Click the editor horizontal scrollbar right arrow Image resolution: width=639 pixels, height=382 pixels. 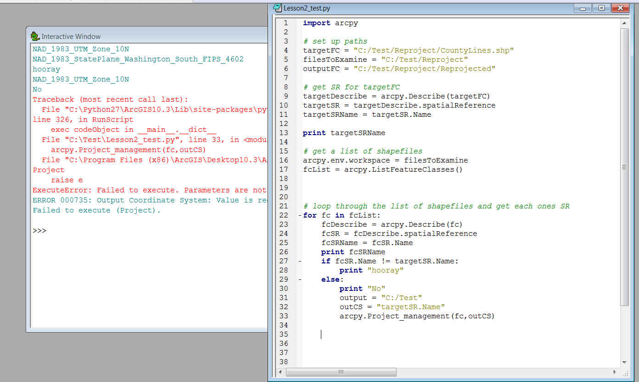pyautogui.click(x=615, y=372)
